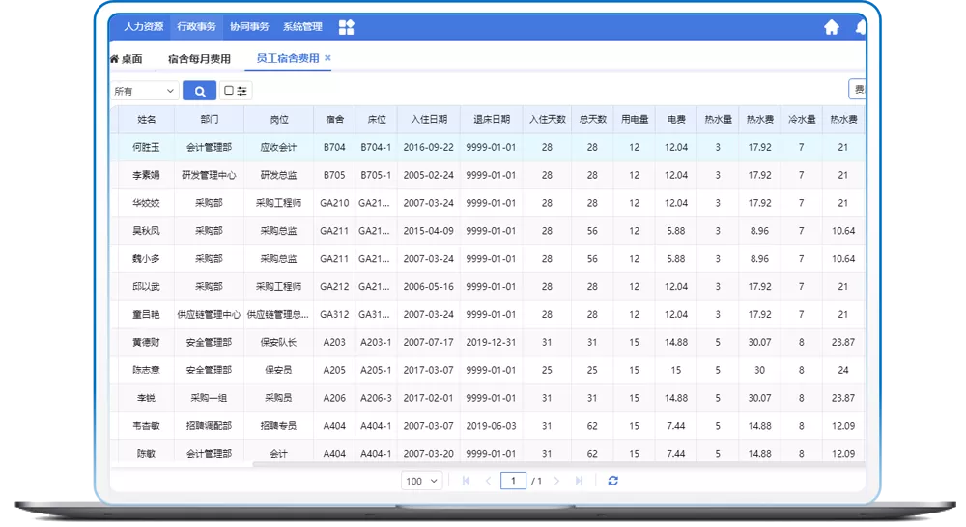Click the partially visible 费 button at right
The width and height of the screenshot is (966, 527).
[x=858, y=89]
